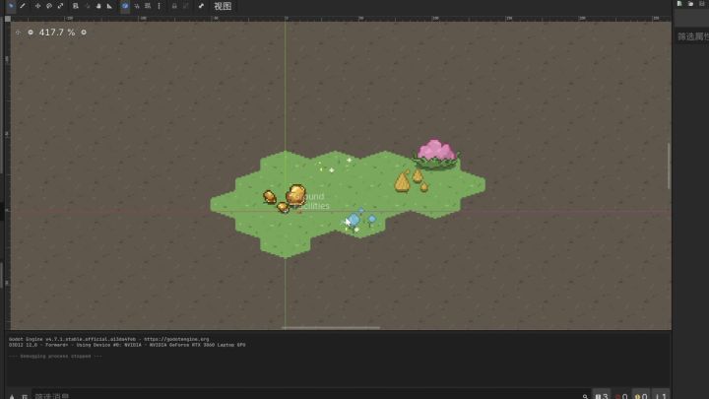The width and height of the screenshot is (709, 399).
Task: Click the first Inspector top-right icon
Action: (x=679, y=4)
